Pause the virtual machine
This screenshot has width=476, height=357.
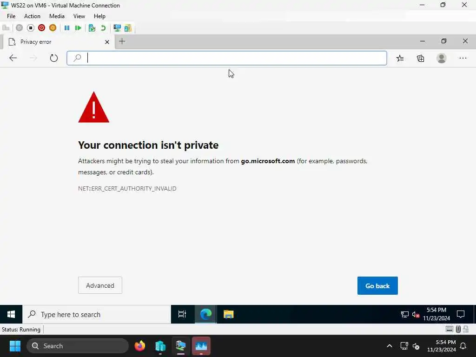click(67, 28)
